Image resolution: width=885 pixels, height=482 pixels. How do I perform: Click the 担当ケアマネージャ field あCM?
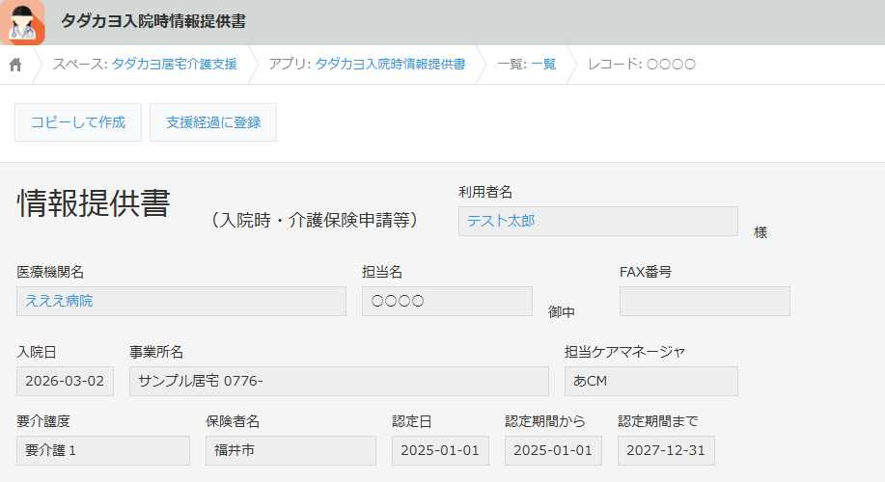[x=650, y=381]
